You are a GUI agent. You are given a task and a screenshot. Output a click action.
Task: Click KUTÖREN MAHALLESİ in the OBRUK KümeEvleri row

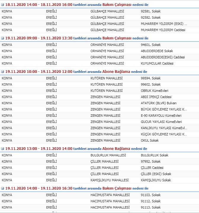pos(106,91)
